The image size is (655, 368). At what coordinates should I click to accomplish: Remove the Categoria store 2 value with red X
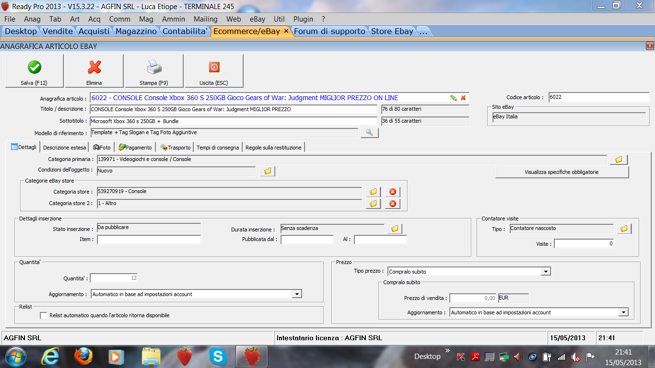click(x=392, y=204)
